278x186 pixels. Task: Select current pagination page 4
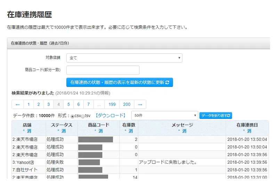(x=58, y=104)
